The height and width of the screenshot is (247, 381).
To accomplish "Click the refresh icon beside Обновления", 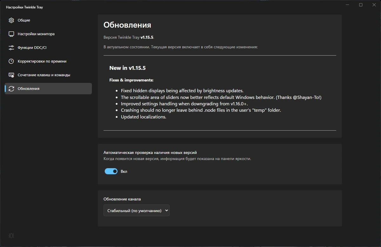I will pyautogui.click(x=11, y=89).
